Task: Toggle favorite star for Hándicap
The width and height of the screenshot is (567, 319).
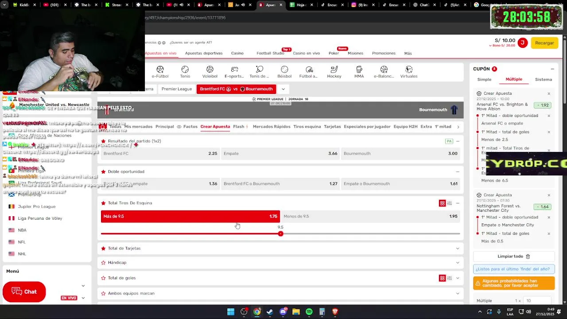Action: coord(103,263)
